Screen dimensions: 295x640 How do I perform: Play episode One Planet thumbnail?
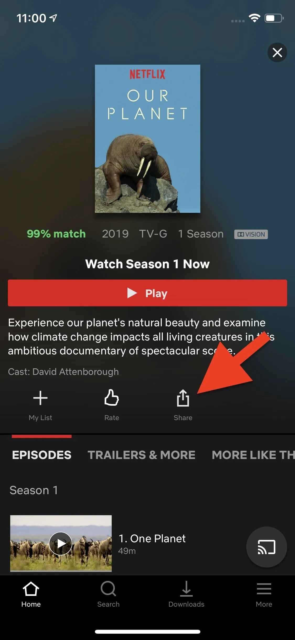(61, 543)
